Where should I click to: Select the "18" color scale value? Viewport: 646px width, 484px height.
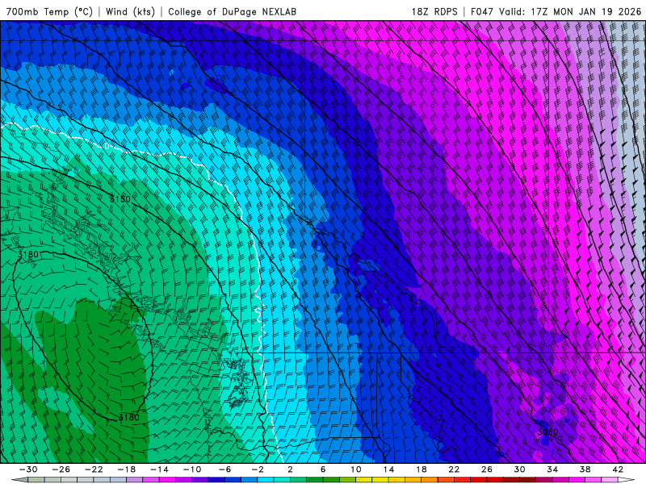(x=421, y=469)
